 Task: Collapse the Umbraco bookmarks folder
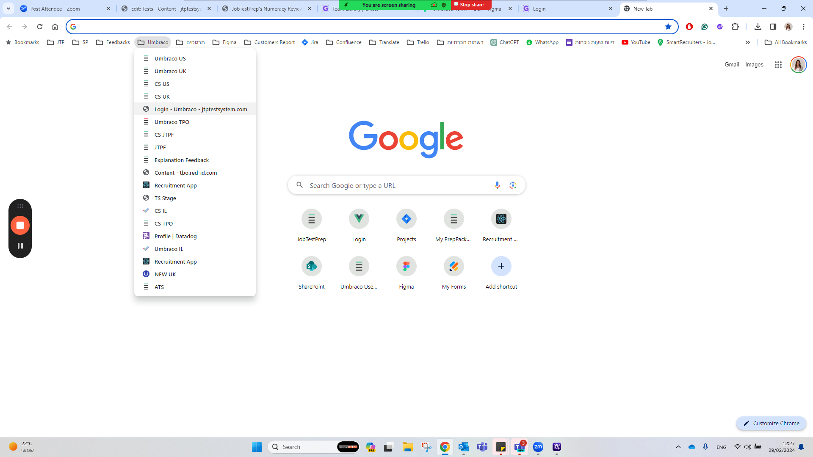pyautogui.click(x=153, y=42)
